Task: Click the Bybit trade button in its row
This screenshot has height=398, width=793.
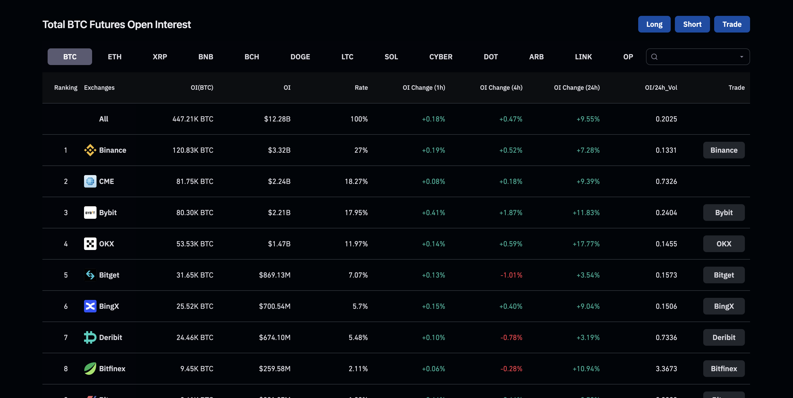Action: click(724, 212)
